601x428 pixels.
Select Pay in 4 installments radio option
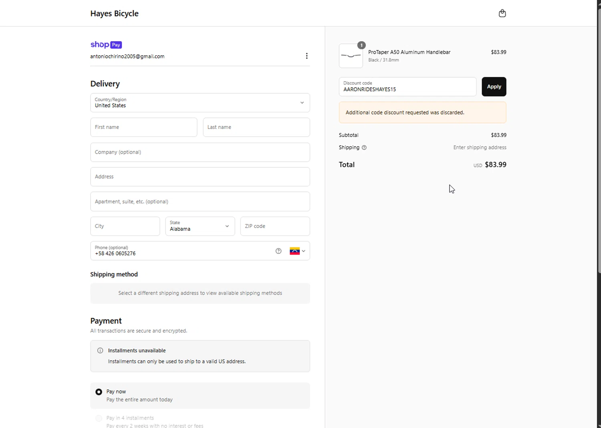[99, 418]
